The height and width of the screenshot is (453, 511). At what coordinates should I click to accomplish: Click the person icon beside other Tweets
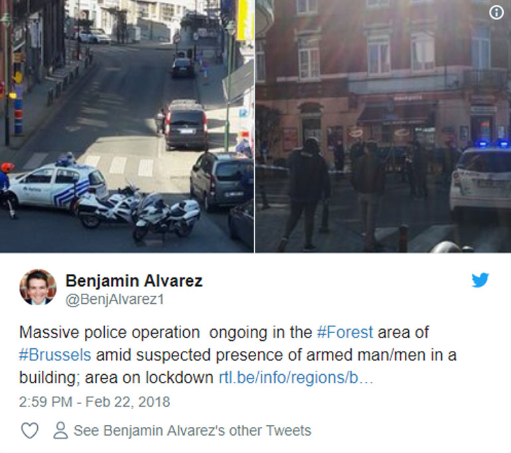(x=60, y=430)
